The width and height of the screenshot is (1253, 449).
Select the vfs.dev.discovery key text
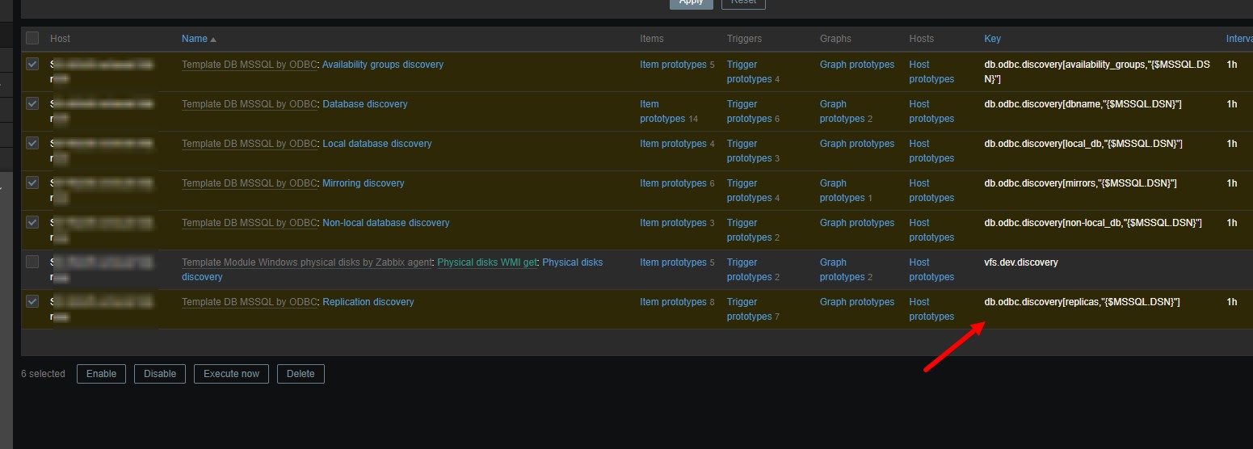1021,262
